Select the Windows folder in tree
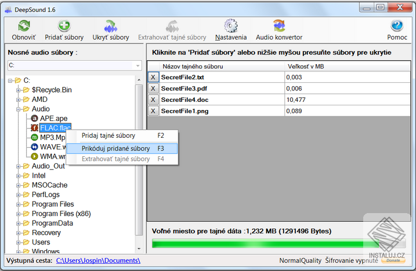Image resolution: width=416 pixels, height=271 pixels. pyautogui.click(x=46, y=251)
